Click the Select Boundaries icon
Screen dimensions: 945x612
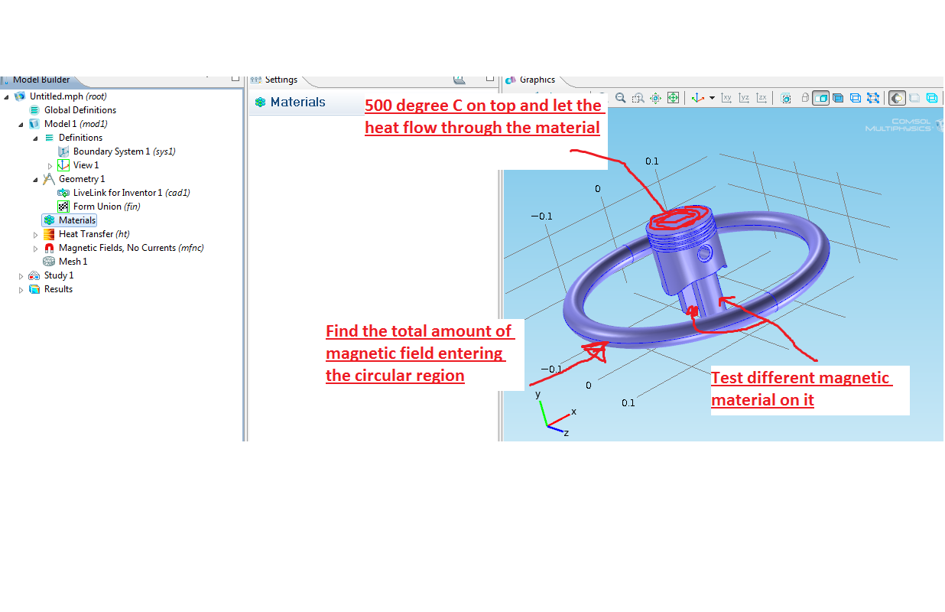click(856, 98)
